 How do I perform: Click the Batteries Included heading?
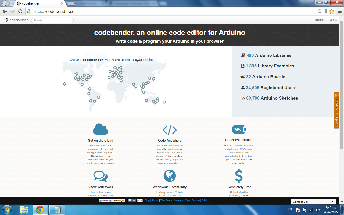(x=239, y=140)
